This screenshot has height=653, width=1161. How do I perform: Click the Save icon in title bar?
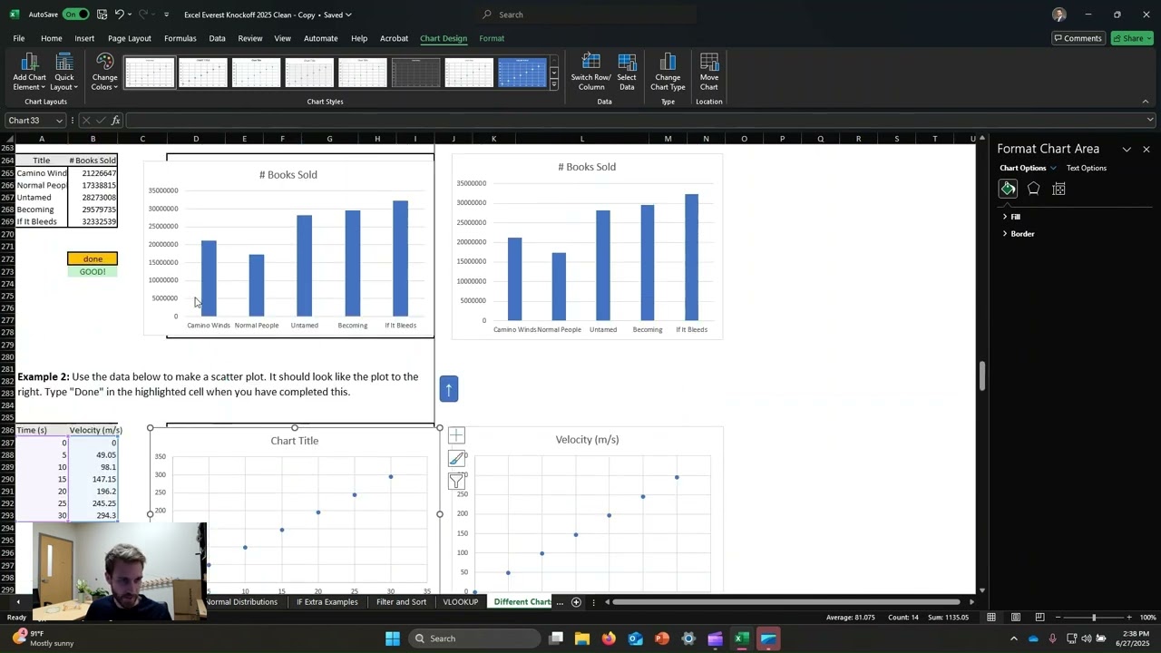pos(102,15)
